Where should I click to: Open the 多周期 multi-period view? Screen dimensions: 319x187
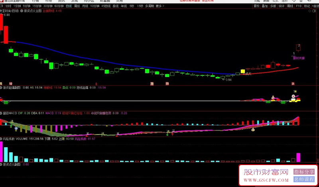(x=150, y=6)
